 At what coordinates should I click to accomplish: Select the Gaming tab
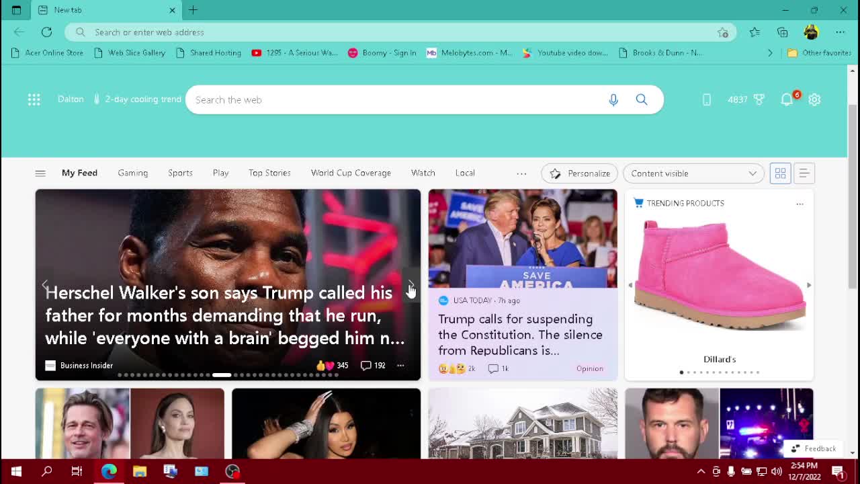click(x=133, y=173)
